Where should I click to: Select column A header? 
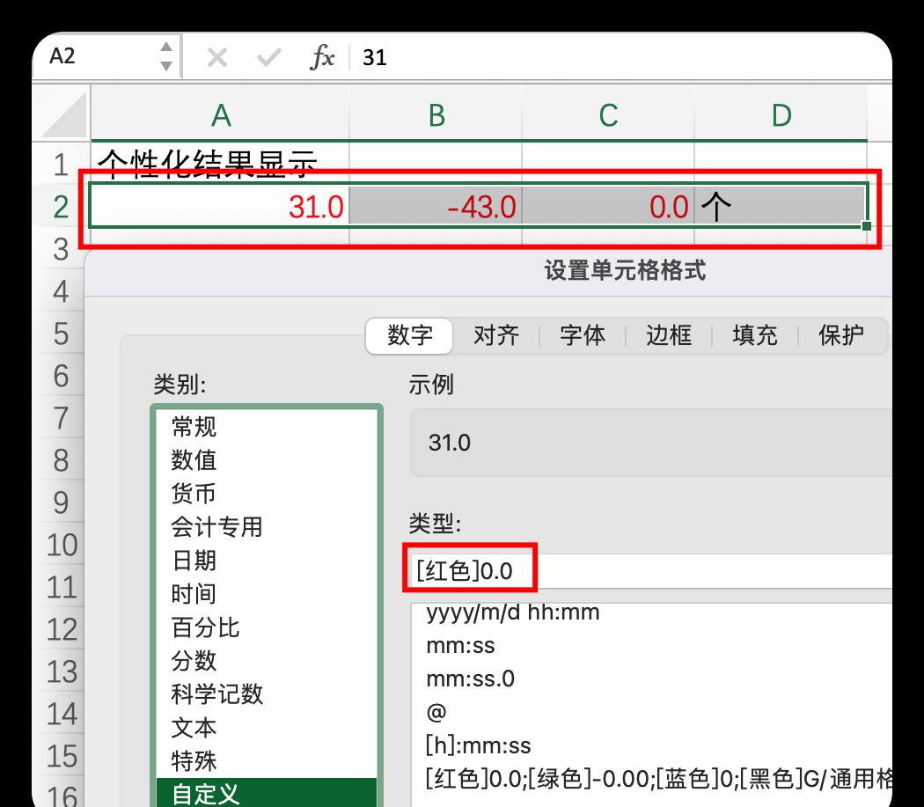(x=220, y=115)
